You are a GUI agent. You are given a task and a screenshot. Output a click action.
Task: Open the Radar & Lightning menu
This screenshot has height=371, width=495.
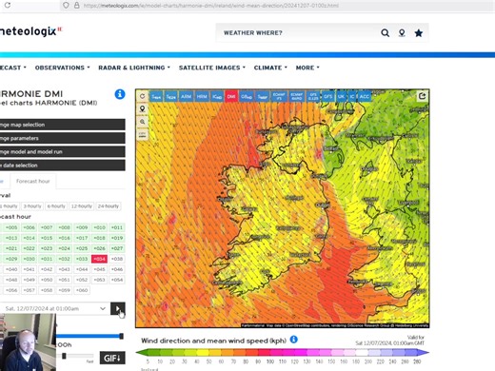point(134,68)
